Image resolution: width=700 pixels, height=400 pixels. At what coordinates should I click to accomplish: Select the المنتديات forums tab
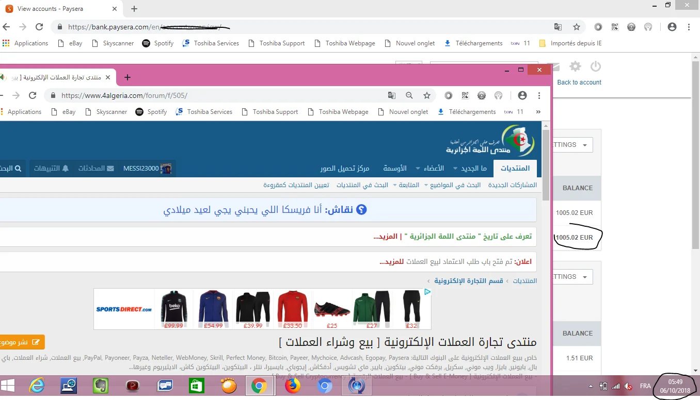coord(515,169)
